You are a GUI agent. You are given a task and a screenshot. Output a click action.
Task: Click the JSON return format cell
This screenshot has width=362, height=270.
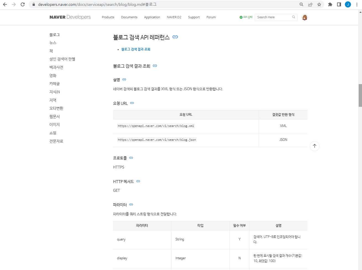click(283, 140)
